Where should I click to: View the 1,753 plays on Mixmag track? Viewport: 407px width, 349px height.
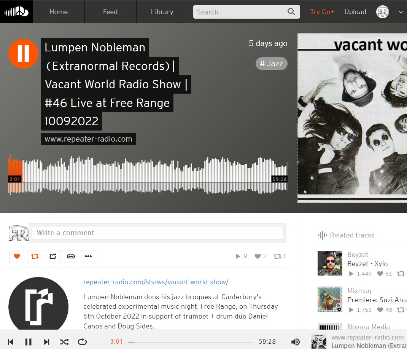click(x=360, y=309)
